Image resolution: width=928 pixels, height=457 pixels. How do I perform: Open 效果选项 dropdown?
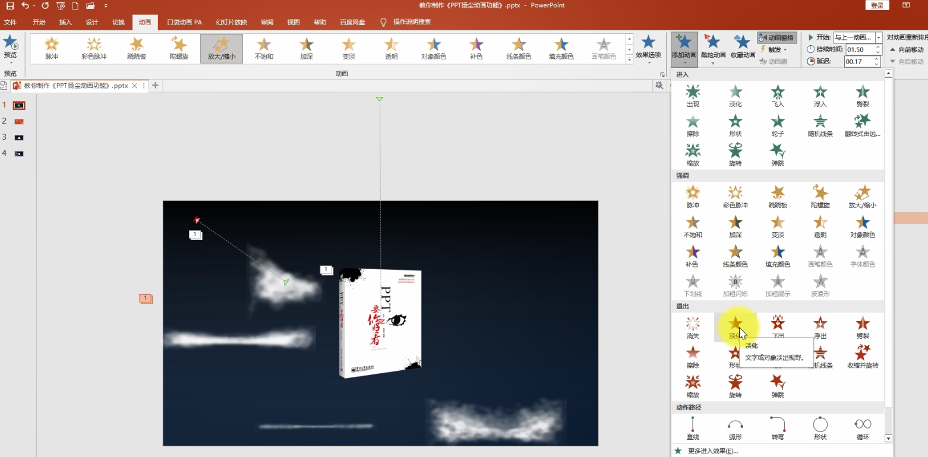[648, 49]
